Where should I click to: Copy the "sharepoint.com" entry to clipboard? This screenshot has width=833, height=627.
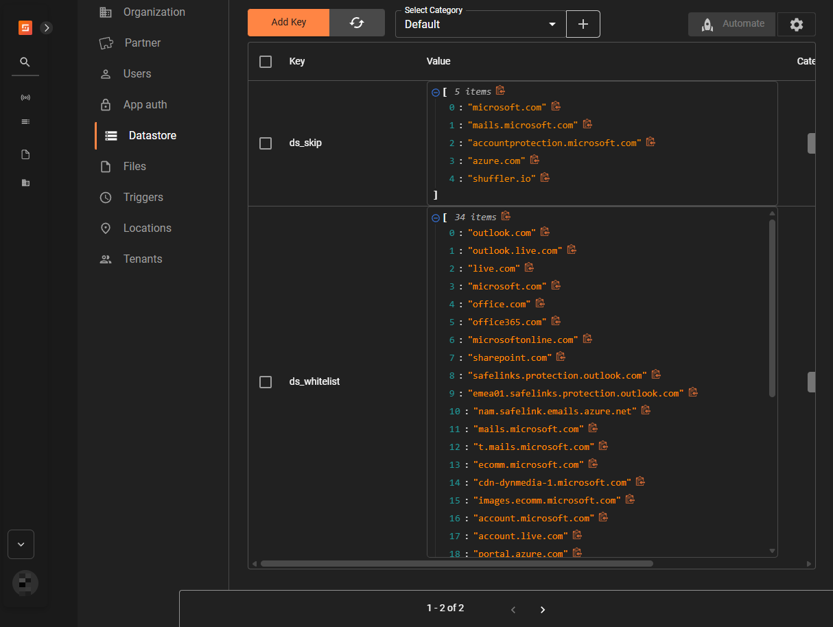point(561,357)
